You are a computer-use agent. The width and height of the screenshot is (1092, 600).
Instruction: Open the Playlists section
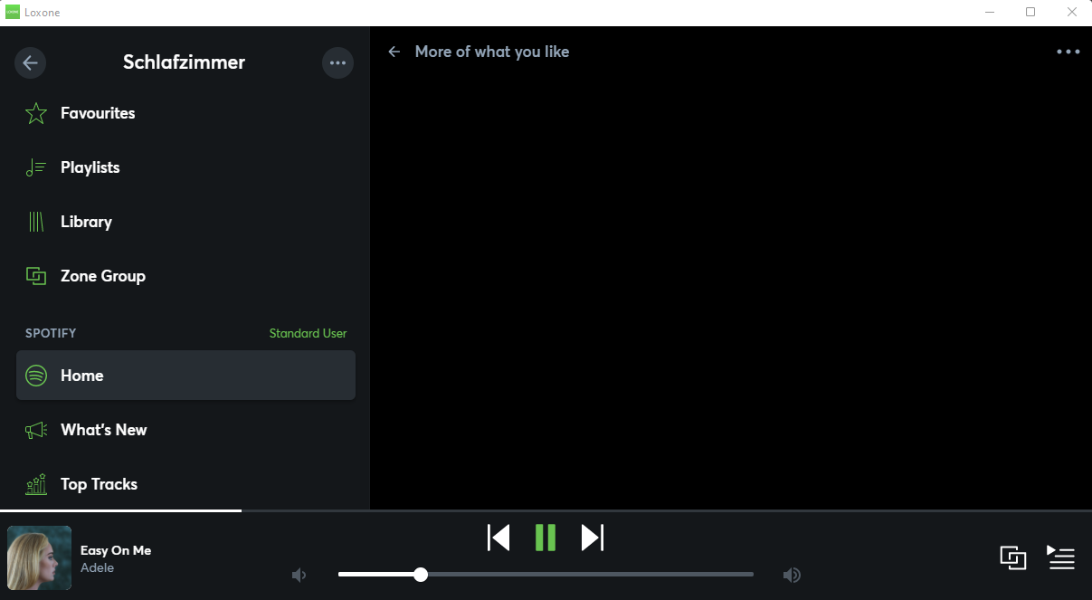click(x=185, y=167)
